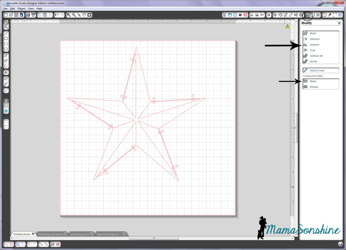Click Detach Lines button
346x250 pixels.
317,70
